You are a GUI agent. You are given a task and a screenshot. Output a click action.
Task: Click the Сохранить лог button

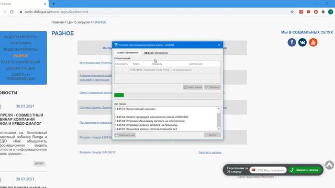(125, 135)
